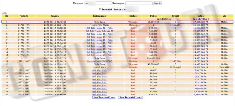Click the Saldo column header
This screenshot has width=235, height=106.
point(201,16)
